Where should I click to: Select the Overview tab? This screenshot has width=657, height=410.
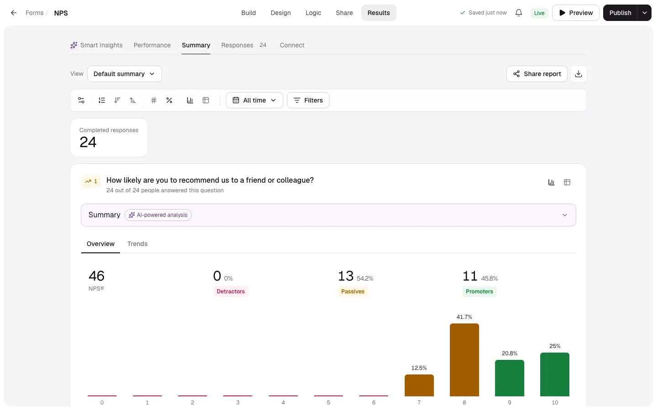(100, 244)
